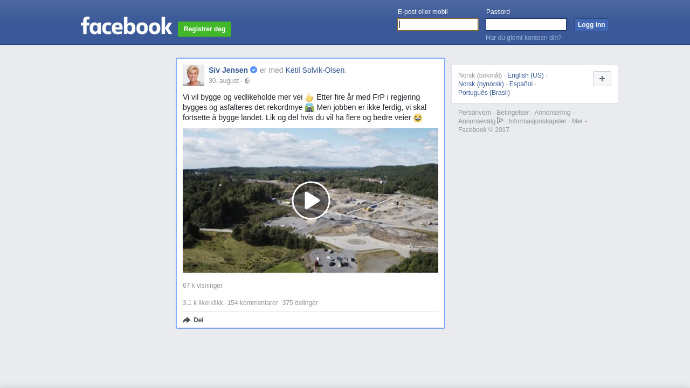Click the Facebook logo
Viewport: 690px width, 388px height.
126,26
